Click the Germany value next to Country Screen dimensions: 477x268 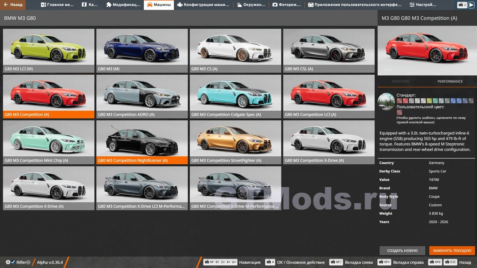point(436,163)
